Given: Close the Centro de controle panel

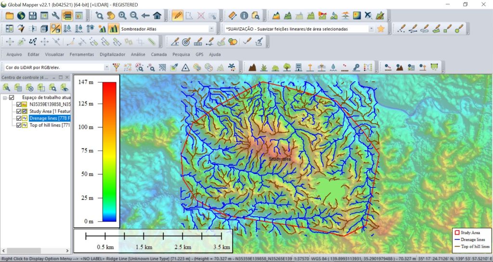Looking at the screenshot, I should (67, 77).
